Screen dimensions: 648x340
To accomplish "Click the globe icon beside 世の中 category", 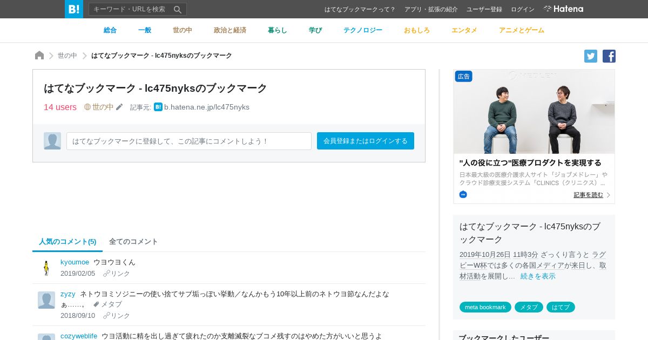I will pyautogui.click(x=87, y=107).
